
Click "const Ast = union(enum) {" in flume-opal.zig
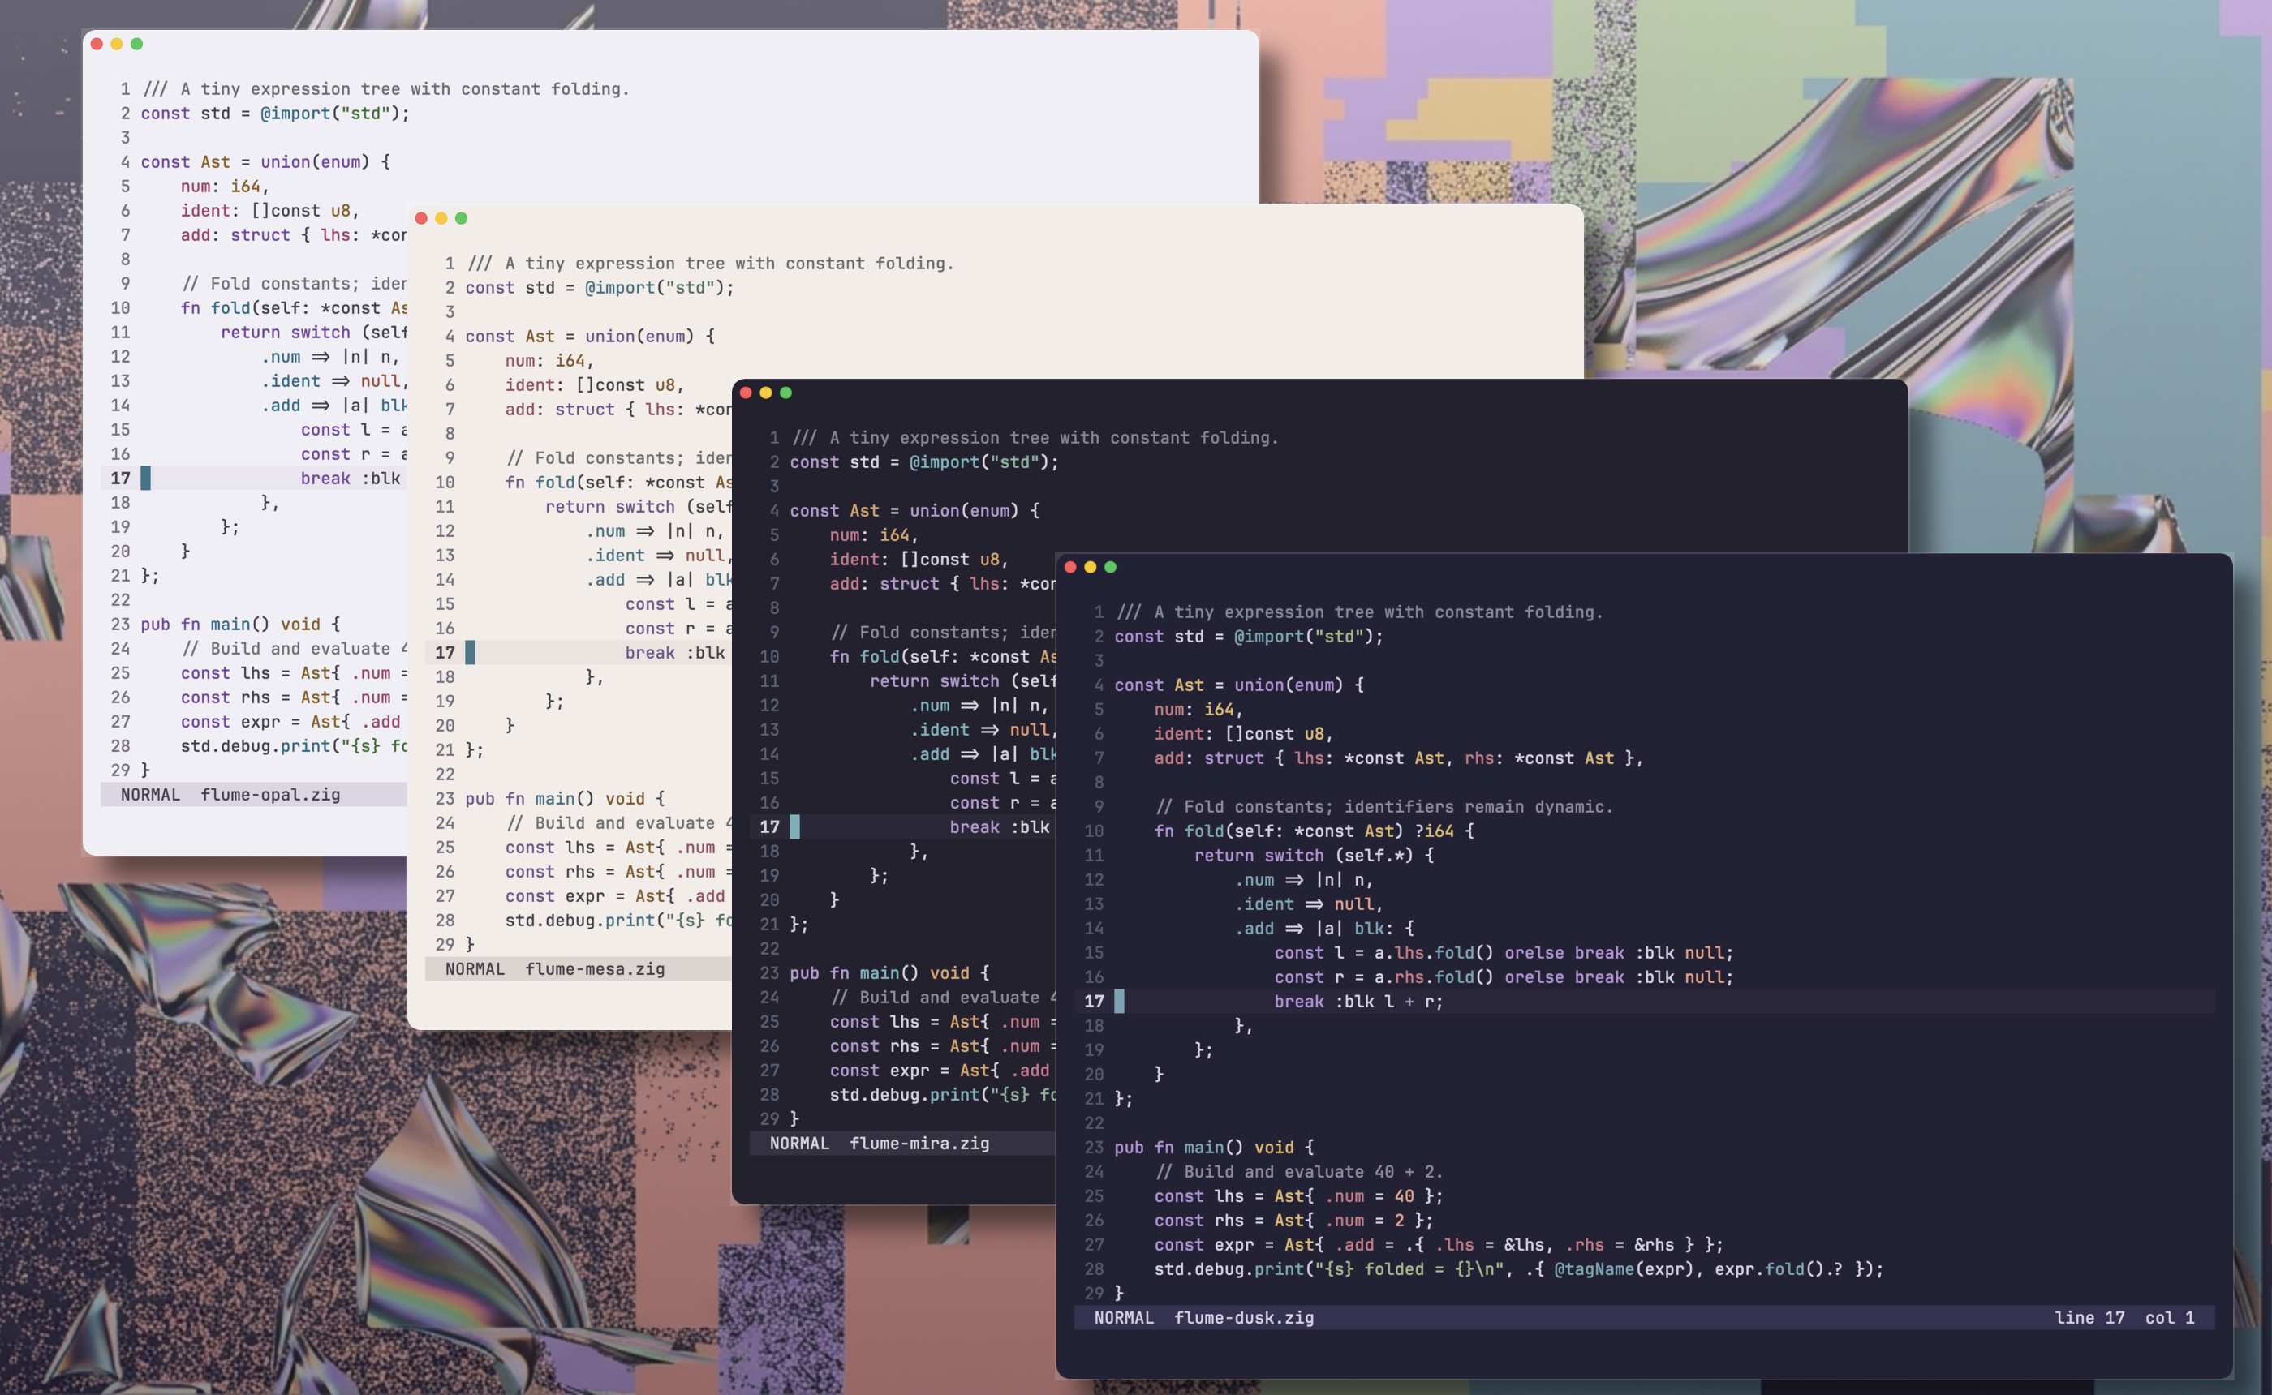(265, 162)
